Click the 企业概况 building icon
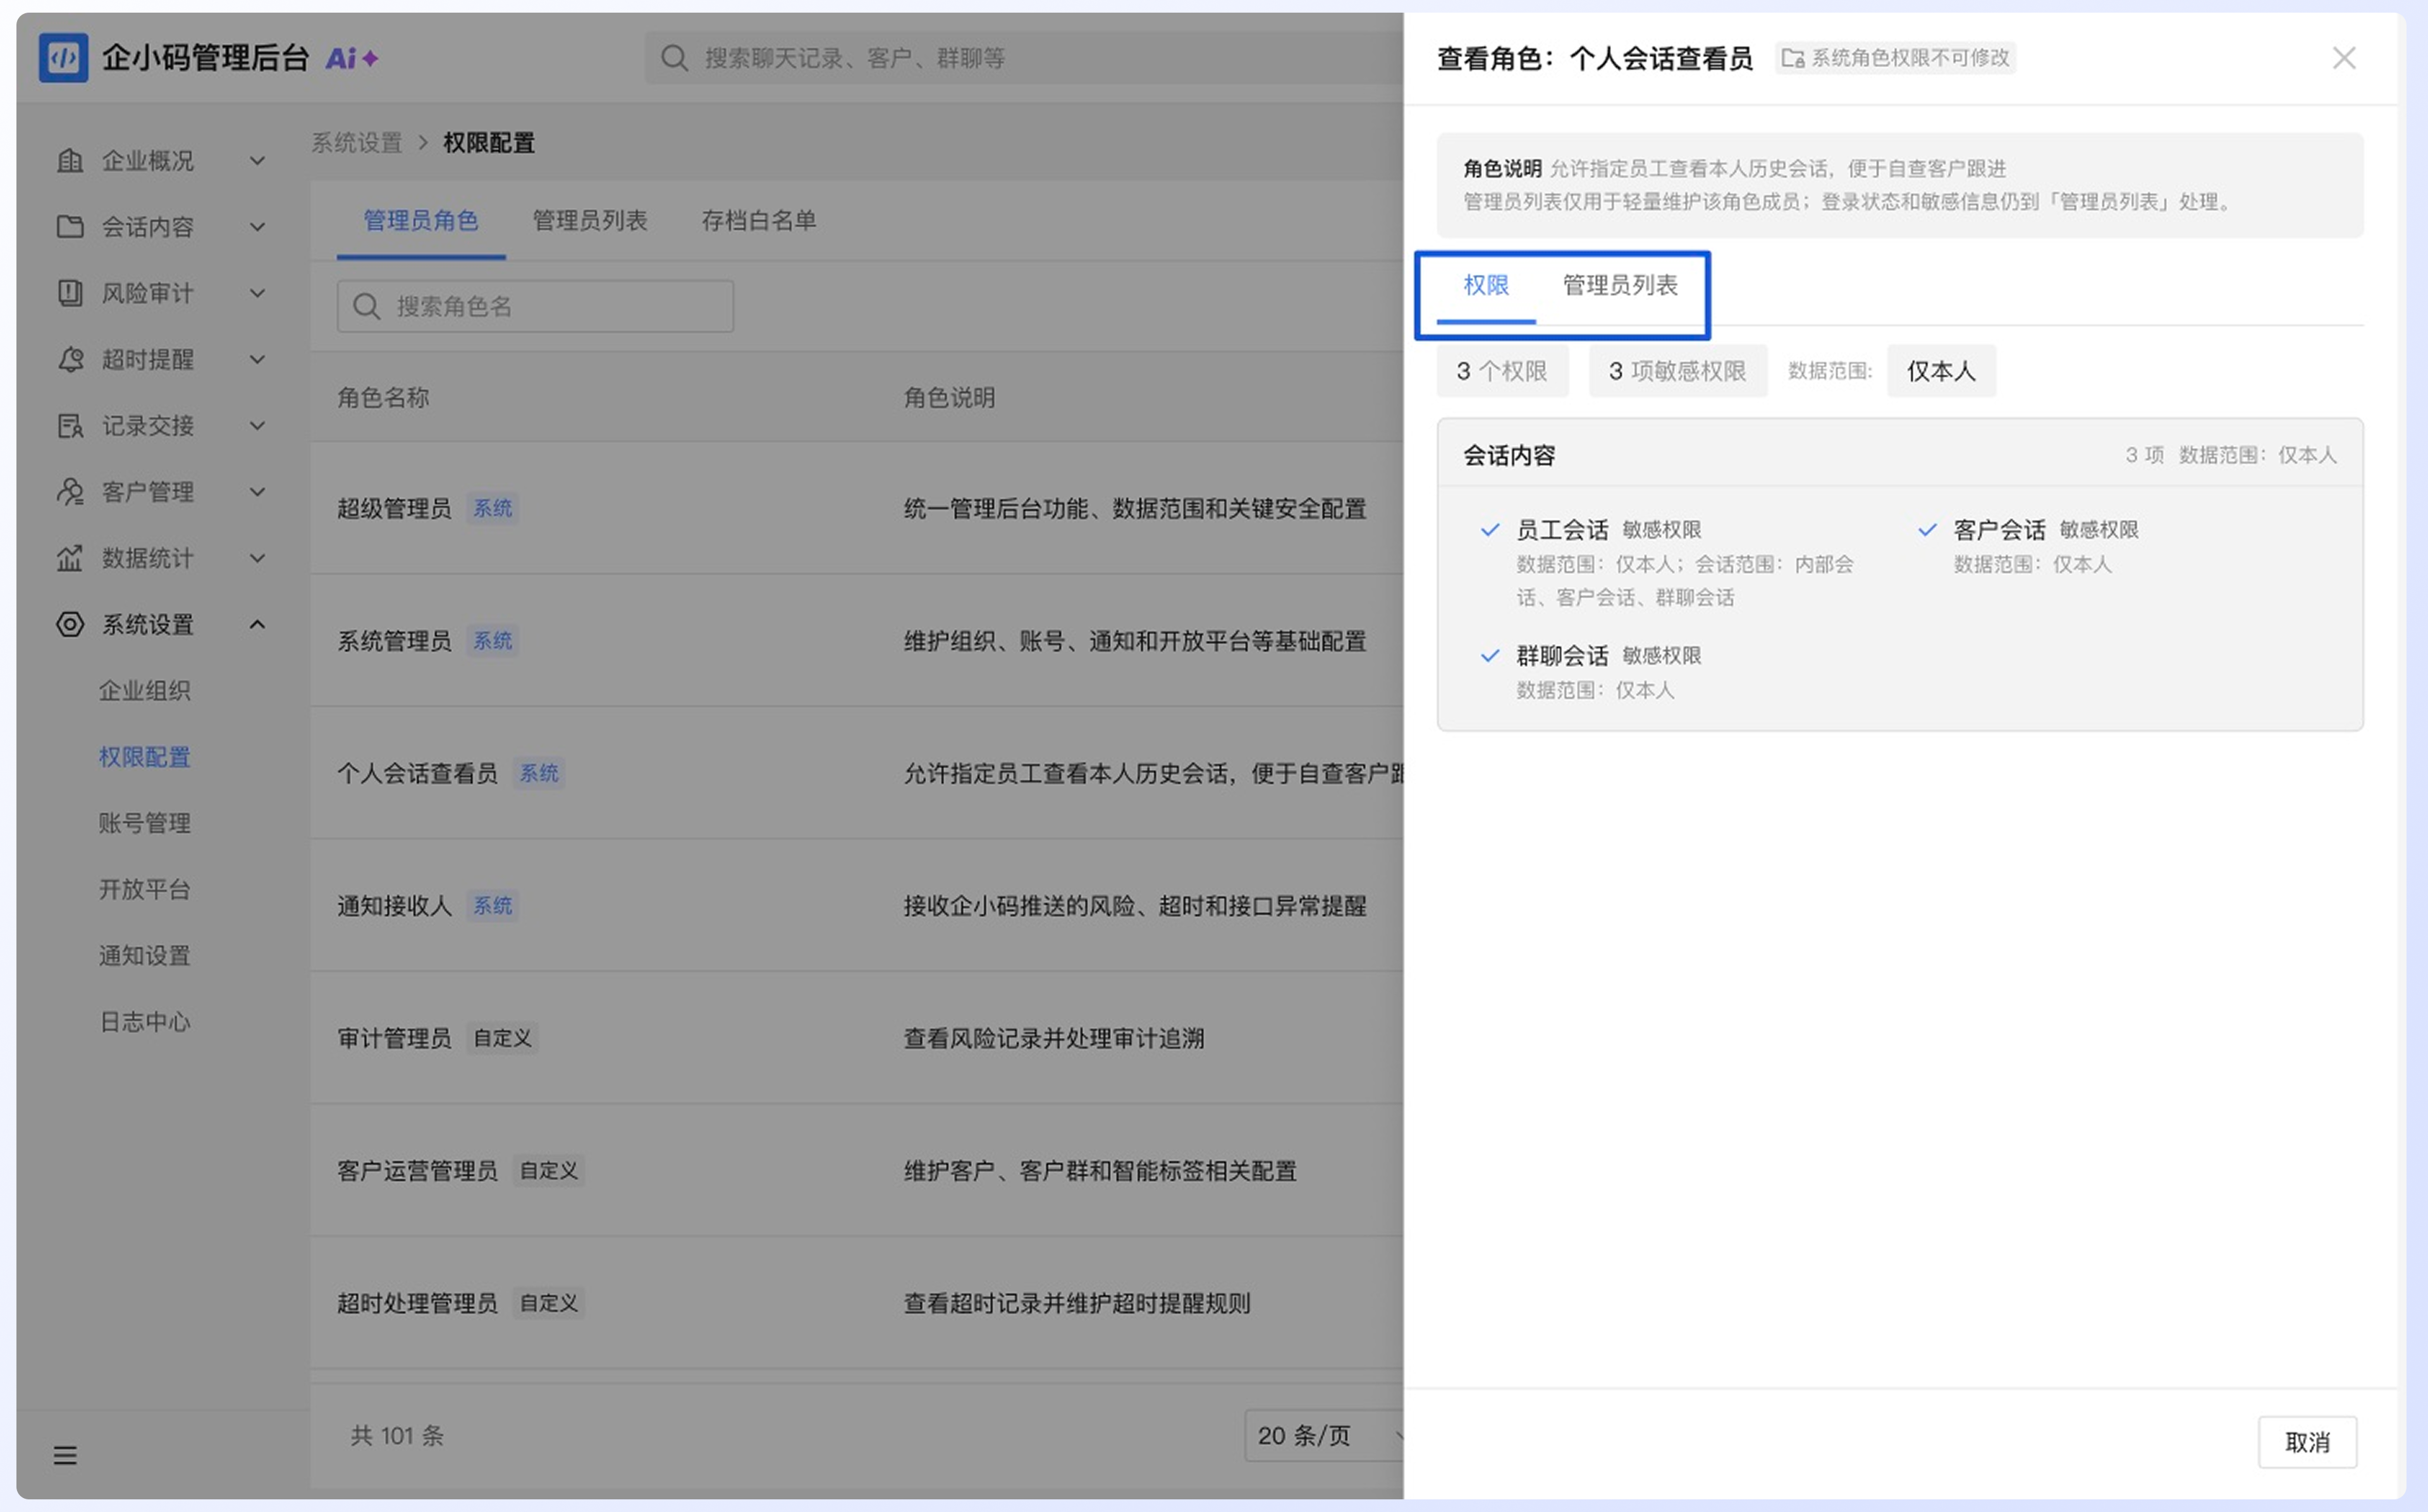 [69, 160]
